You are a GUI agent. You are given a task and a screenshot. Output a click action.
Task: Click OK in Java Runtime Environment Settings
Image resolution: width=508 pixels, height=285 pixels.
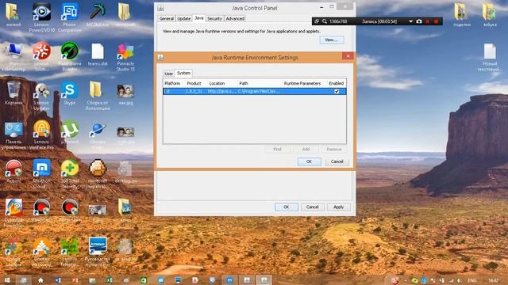point(309,161)
